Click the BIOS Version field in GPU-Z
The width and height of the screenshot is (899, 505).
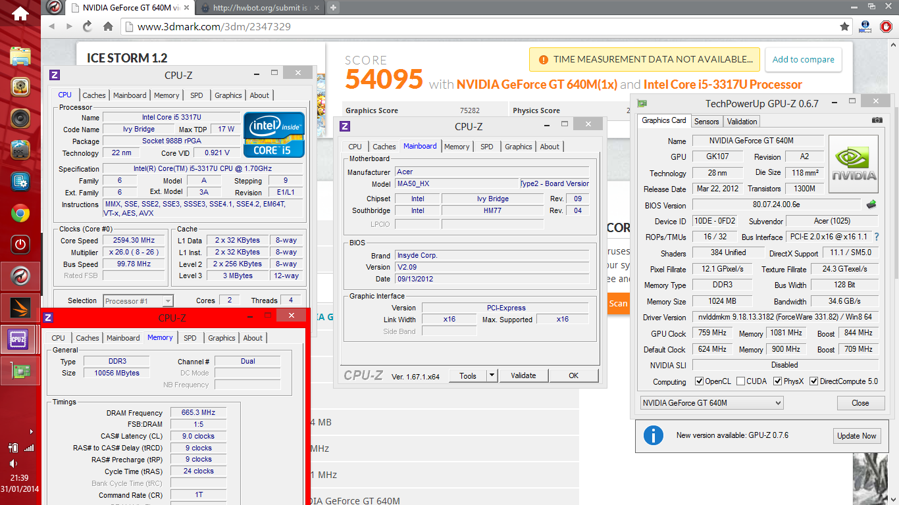[775, 204]
